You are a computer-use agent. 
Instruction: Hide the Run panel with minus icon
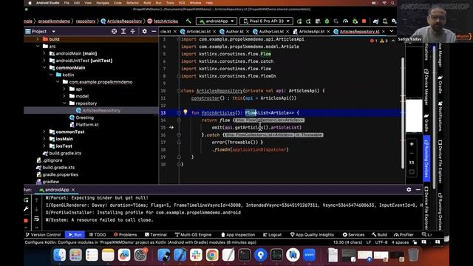418,190
